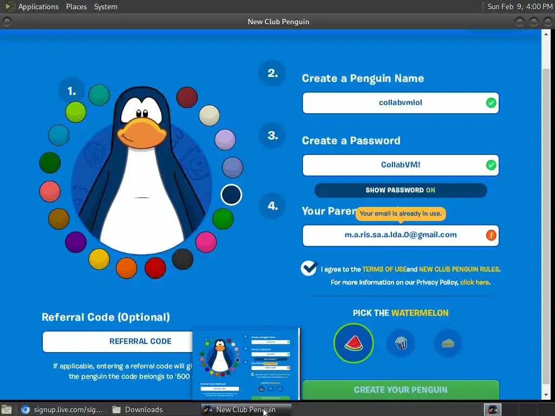The width and height of the screenshot is (555, 416).
Task: Toggle the terms agreement checkbox
Action: (x=308, y=268)
